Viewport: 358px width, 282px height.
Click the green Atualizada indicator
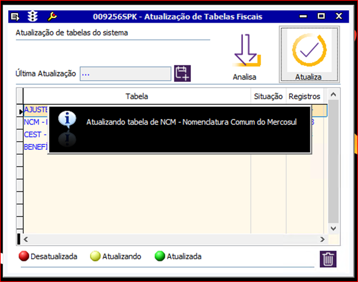point(159,256)
